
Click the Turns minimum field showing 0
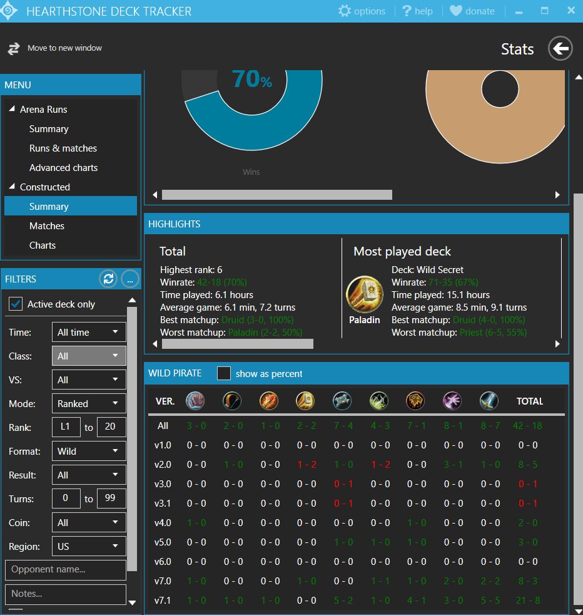point(66,499)
